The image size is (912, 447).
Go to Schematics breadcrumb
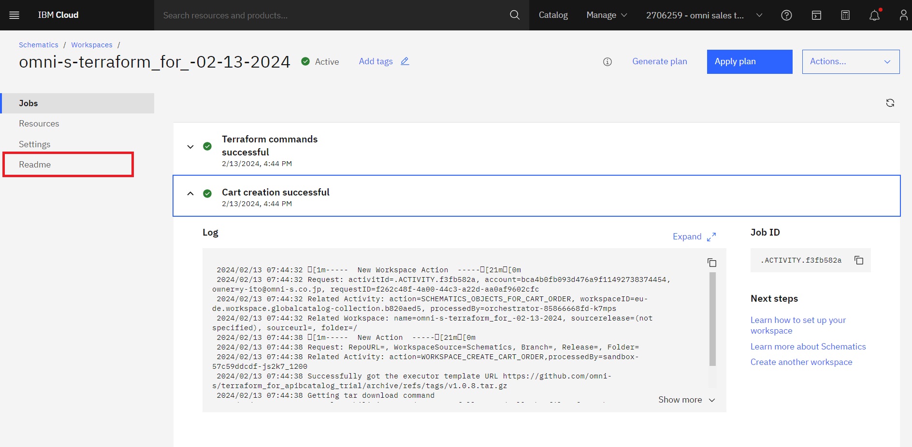click(x=39, y=45)
